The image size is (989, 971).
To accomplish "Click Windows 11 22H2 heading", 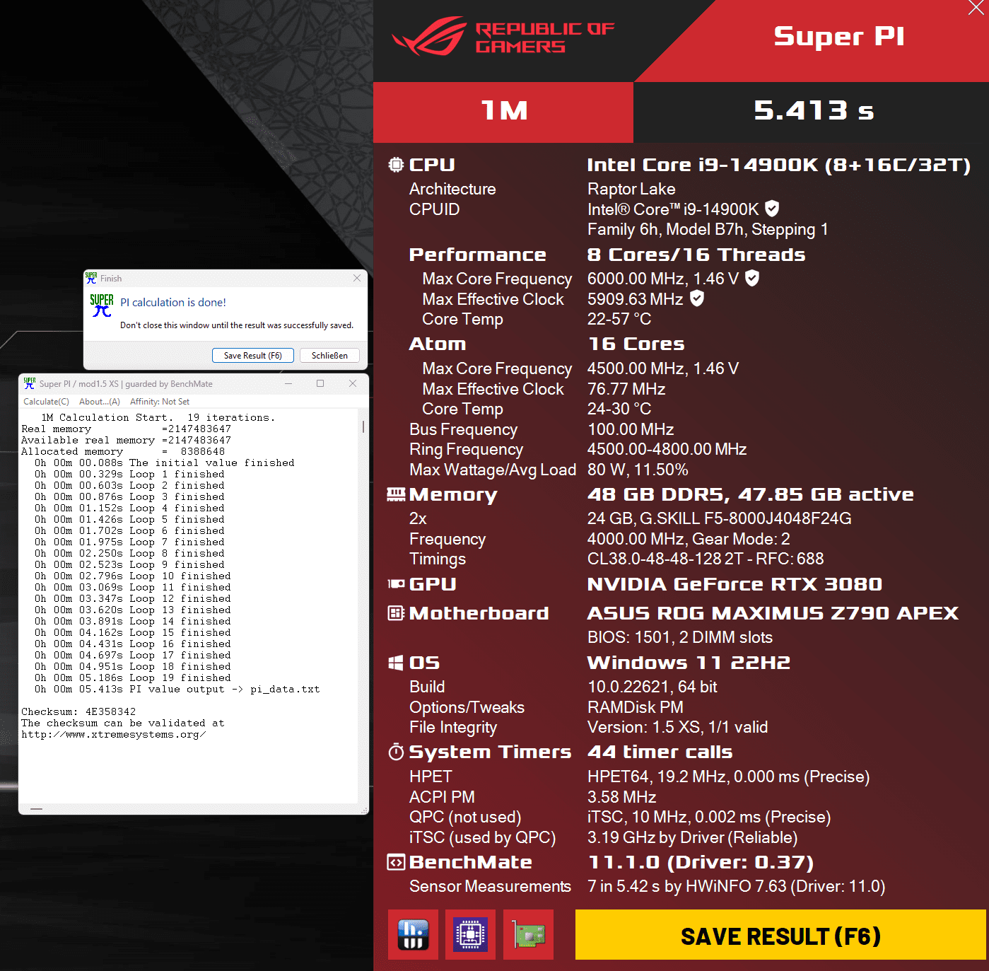I will tap(689, 663).
